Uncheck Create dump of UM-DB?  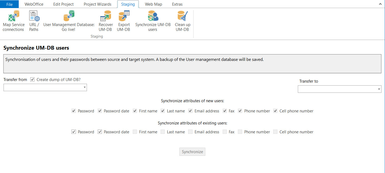click(32, 79)
